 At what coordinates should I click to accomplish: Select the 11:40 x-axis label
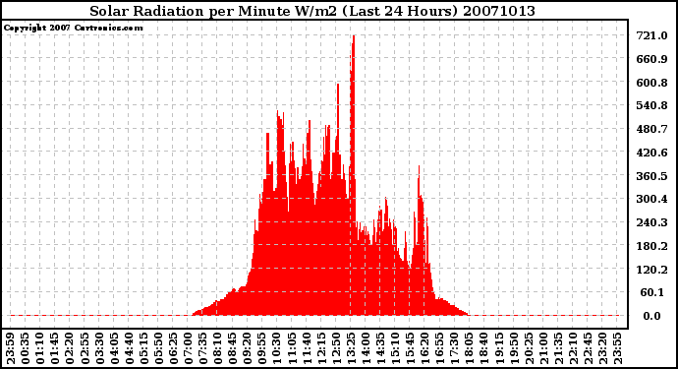tap(307, 348)
